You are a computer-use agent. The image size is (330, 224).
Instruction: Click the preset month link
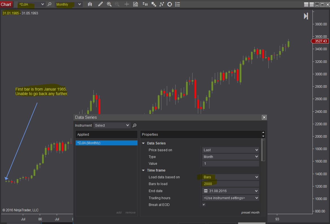[250, 212]
